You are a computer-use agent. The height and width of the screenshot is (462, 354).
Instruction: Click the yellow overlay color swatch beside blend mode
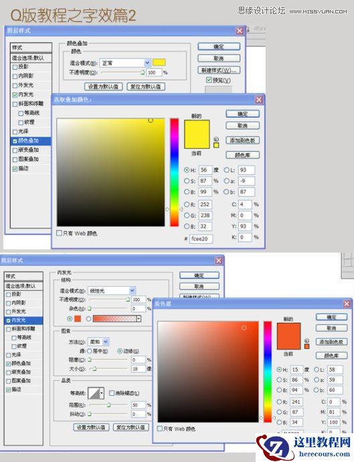pyautogui.click(x=159, y=62)
